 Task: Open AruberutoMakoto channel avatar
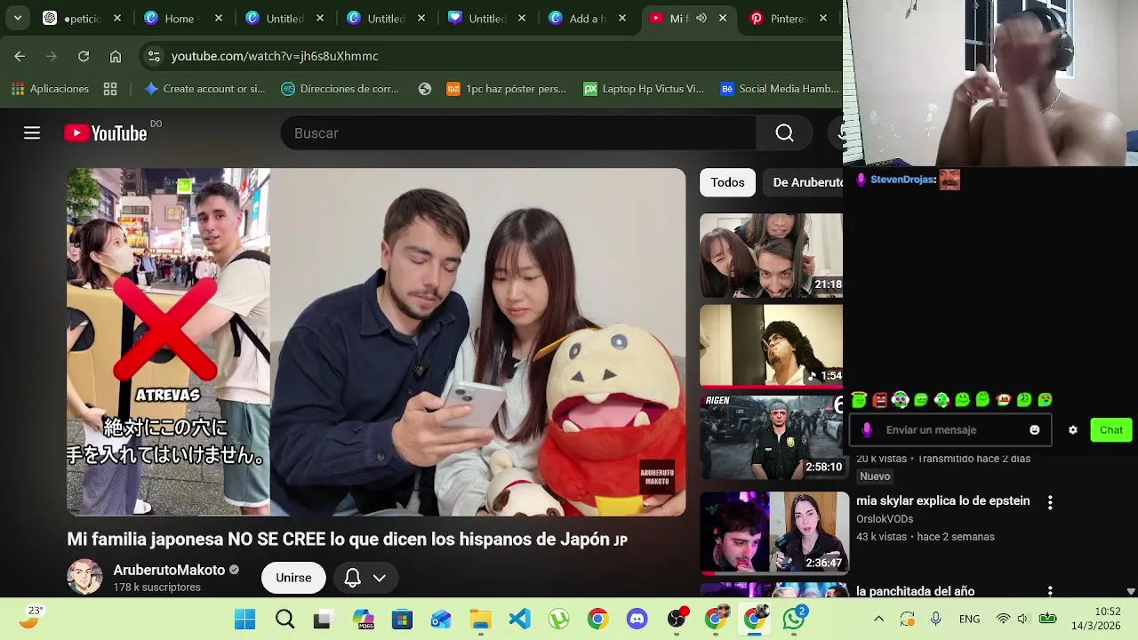pos(84,577)
